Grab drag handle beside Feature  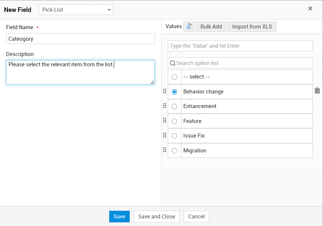tap(165, 121)
